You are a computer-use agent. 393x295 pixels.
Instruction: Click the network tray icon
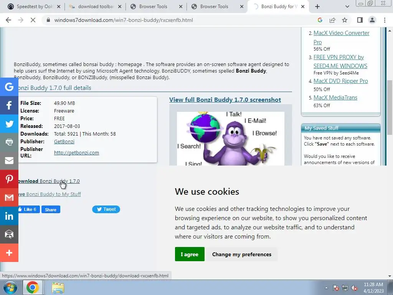pyautogui.click(x=345, y=288)
